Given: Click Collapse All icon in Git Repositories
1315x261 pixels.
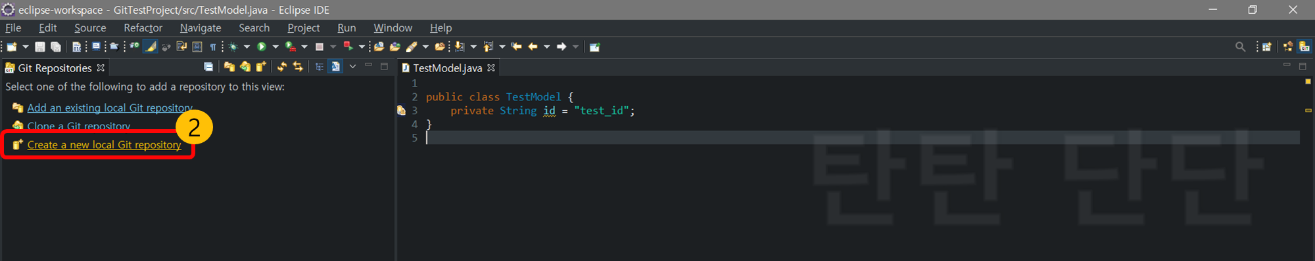Looking at the screenshot, I should 208,67.
